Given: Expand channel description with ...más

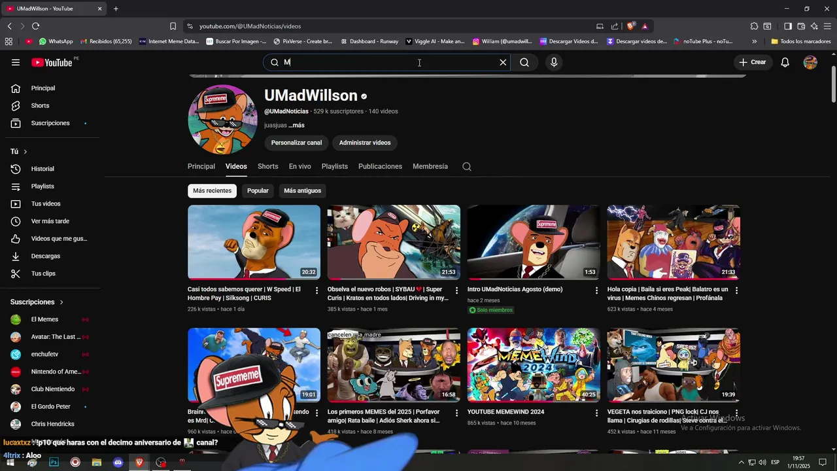Looking at the screenshot, I should [296, 125].
